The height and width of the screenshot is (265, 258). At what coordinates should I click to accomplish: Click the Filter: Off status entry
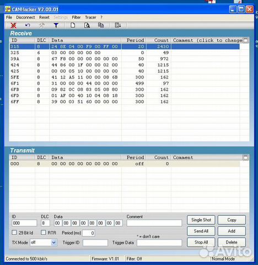[134, 259]
